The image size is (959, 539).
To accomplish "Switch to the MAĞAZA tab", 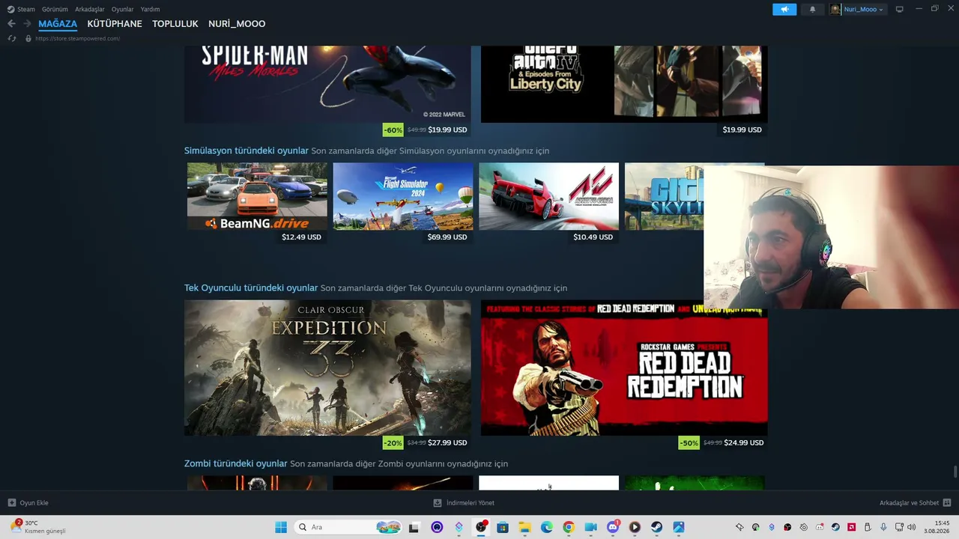I will click(x=58, y=24).
